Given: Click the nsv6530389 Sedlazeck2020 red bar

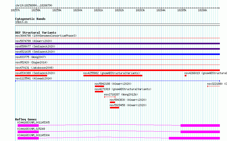Looking at the screenshot, I should pos(31,76).
